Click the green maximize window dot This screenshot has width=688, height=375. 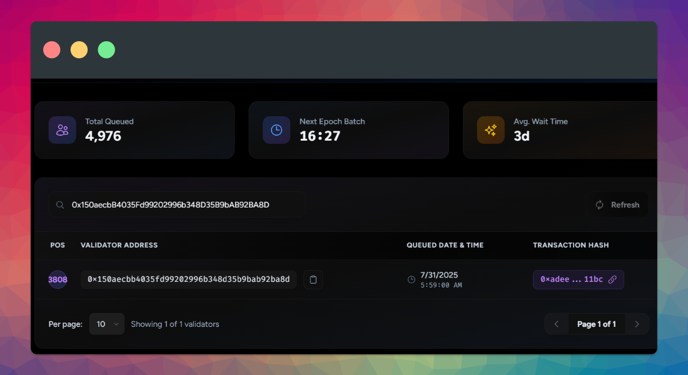tap(106, 50)
